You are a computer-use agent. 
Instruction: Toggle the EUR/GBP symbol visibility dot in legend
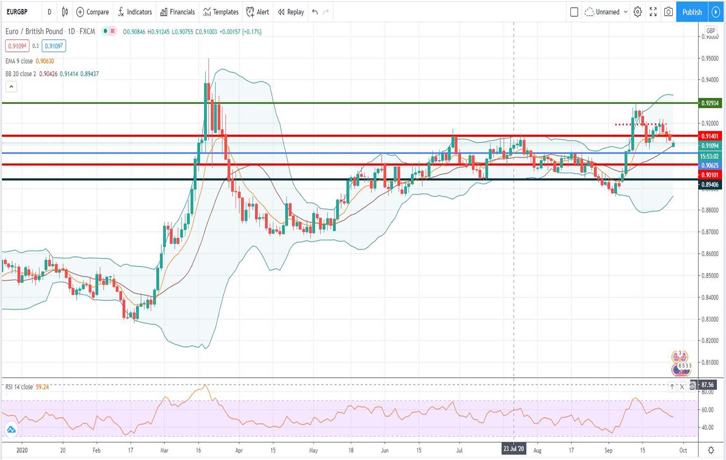(x=106, y=31)
